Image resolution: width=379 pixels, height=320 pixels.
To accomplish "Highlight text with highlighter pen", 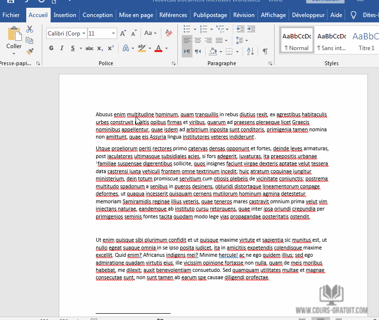I will tap(142, 48).
